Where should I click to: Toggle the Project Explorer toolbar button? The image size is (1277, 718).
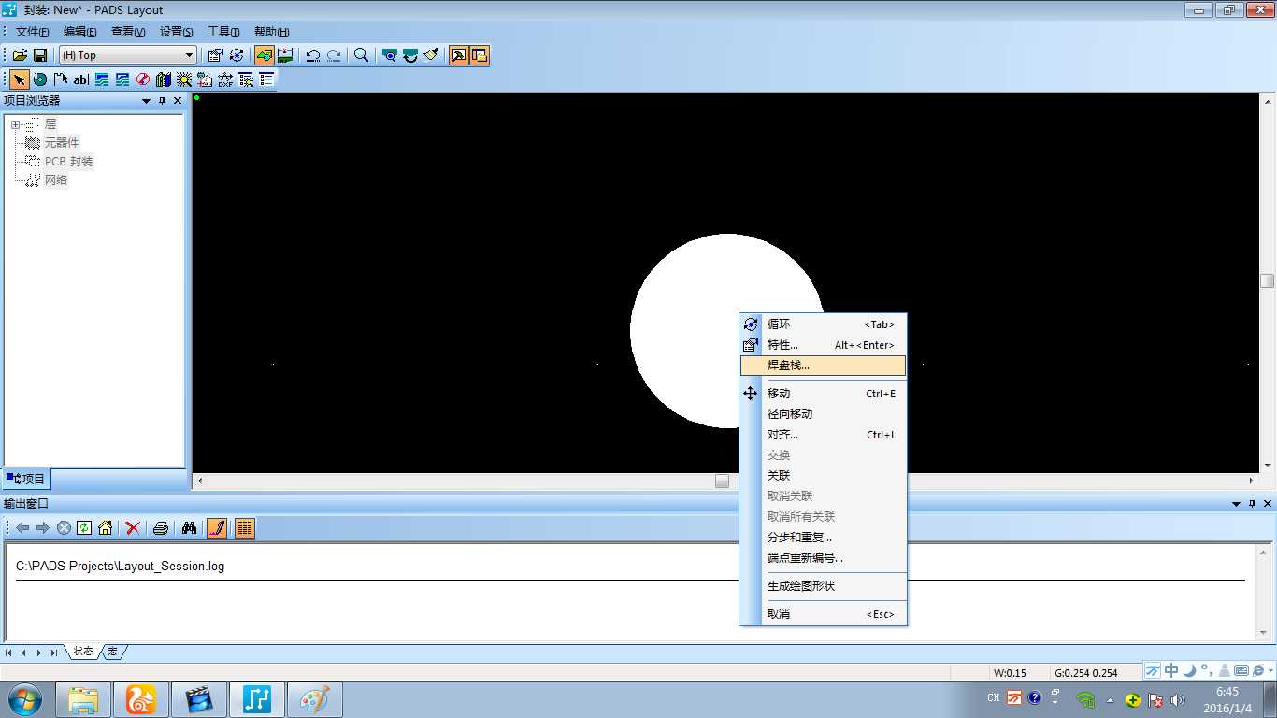[x=480, y=55]
